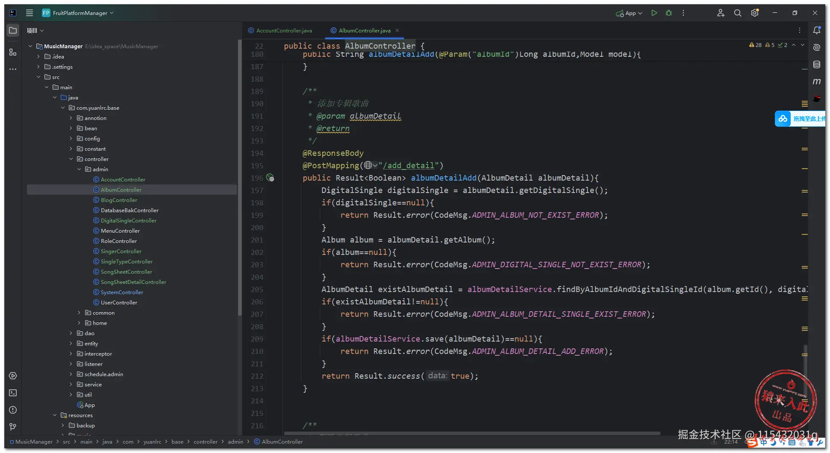Image resolution: width=830 pixels, height=453 pixels.
Task: Open IDE settings gear
Action: [x=755, y=13]
